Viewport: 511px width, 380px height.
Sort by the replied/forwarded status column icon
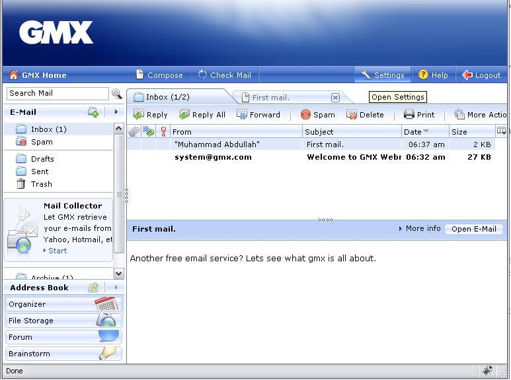[x=149, y=131]
